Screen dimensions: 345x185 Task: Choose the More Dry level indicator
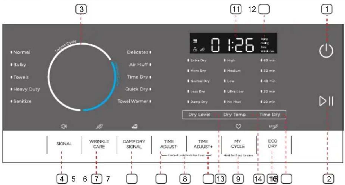[196, 71]
